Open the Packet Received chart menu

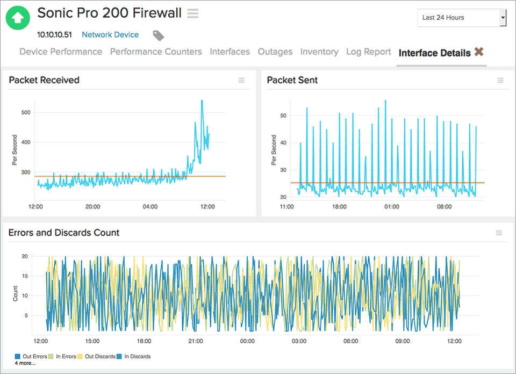pyautogui.click(x=241, y=80)
